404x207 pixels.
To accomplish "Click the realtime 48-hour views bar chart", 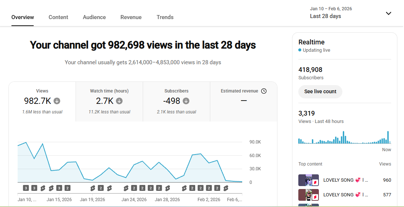I will [x=344, y=138].
